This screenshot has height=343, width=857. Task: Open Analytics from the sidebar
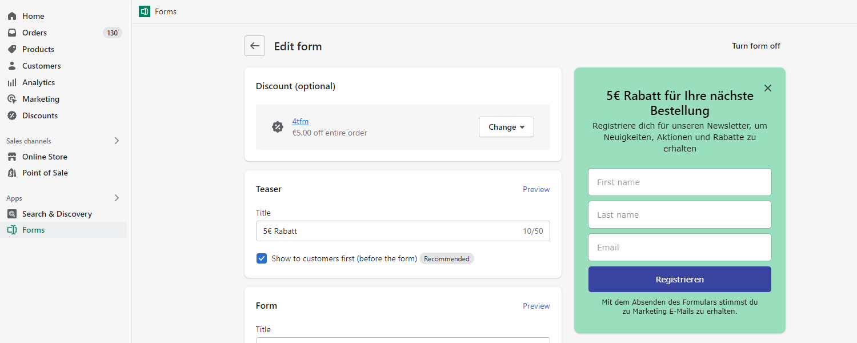click(x=39, y=82)
